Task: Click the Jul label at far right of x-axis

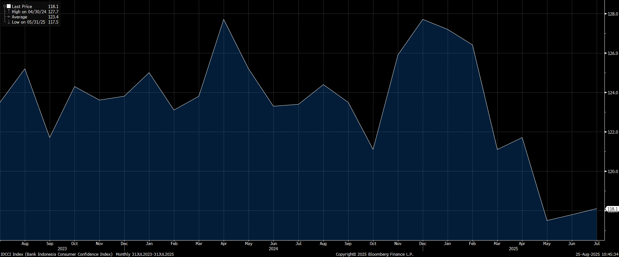Action: click(597, 243)
